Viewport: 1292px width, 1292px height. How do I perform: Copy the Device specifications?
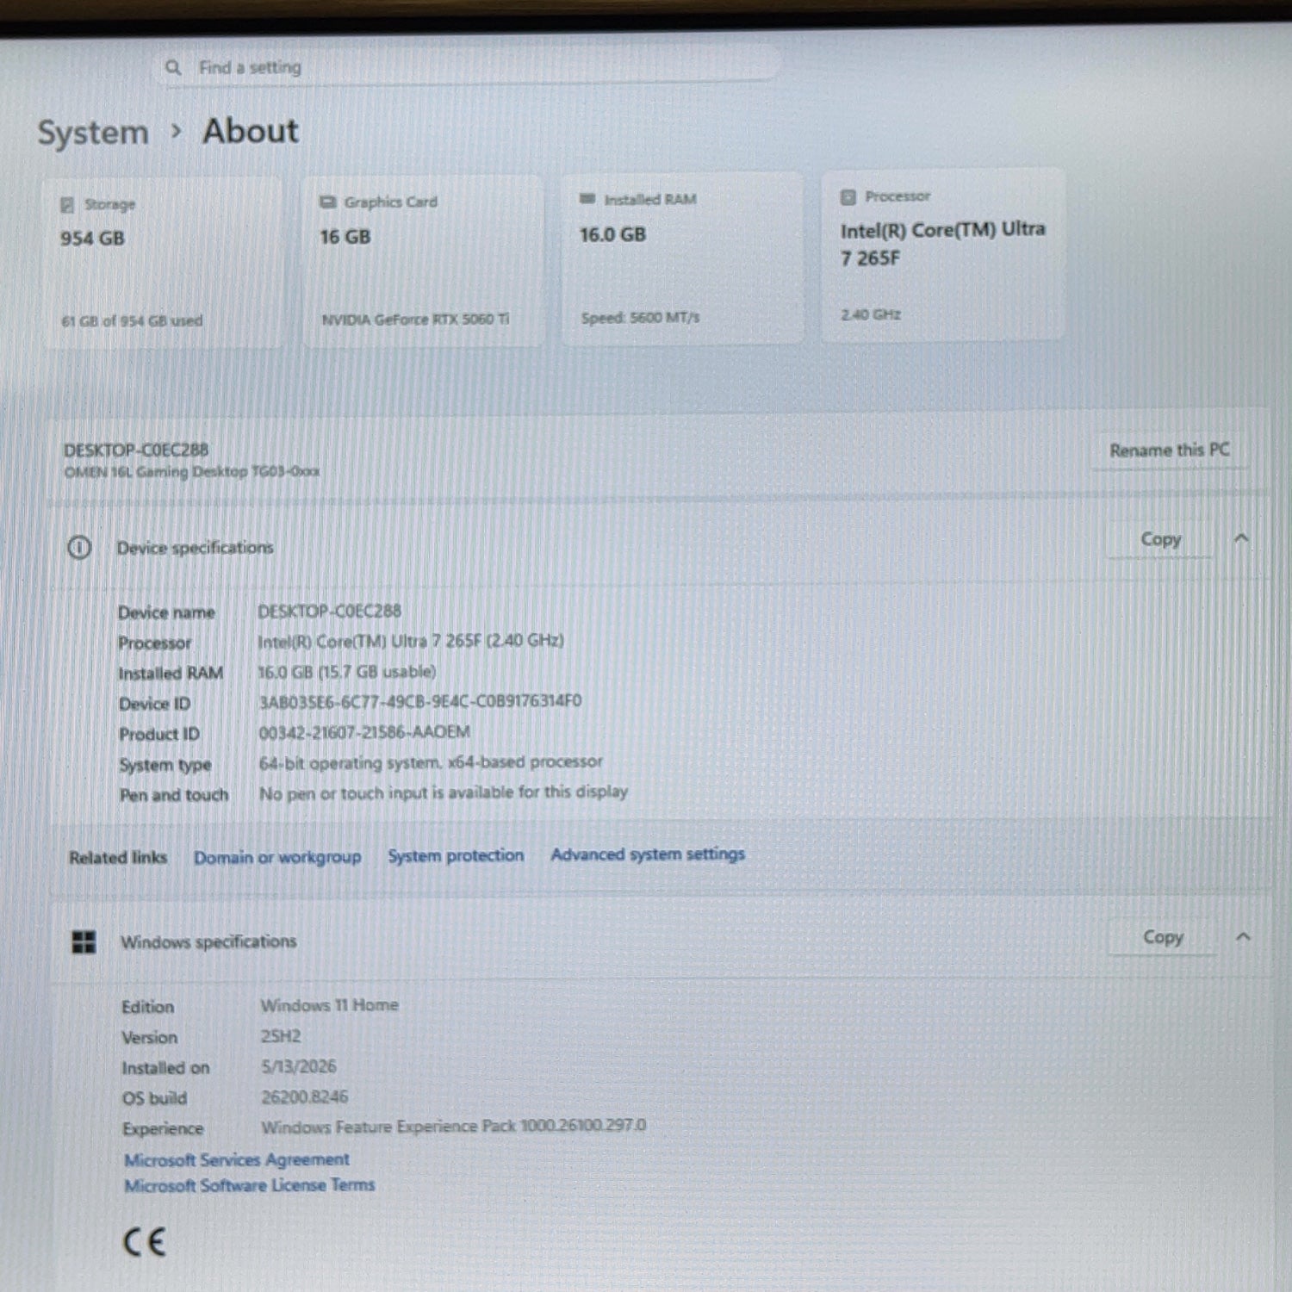click(x=1160, y=539)
